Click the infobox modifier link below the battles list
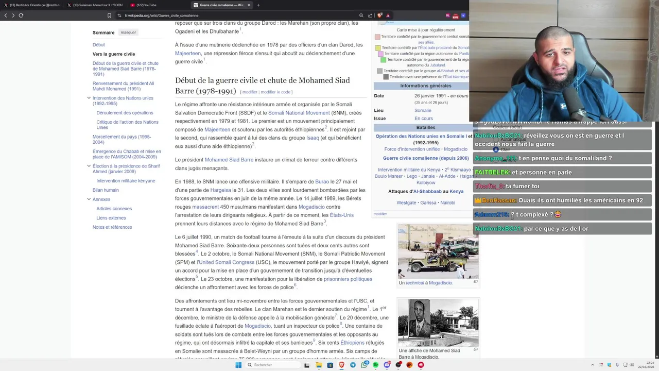Screen dimensions: 659x371 tap(380, 214)
